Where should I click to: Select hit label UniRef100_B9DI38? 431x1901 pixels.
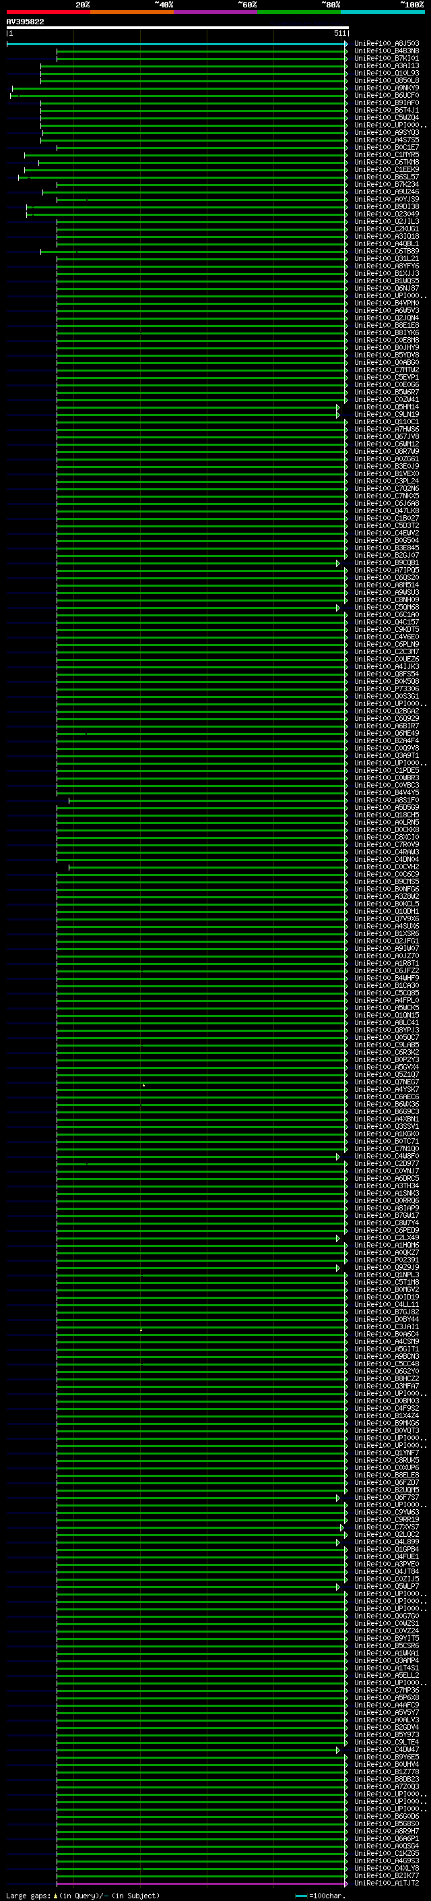[x=387, y=206]
